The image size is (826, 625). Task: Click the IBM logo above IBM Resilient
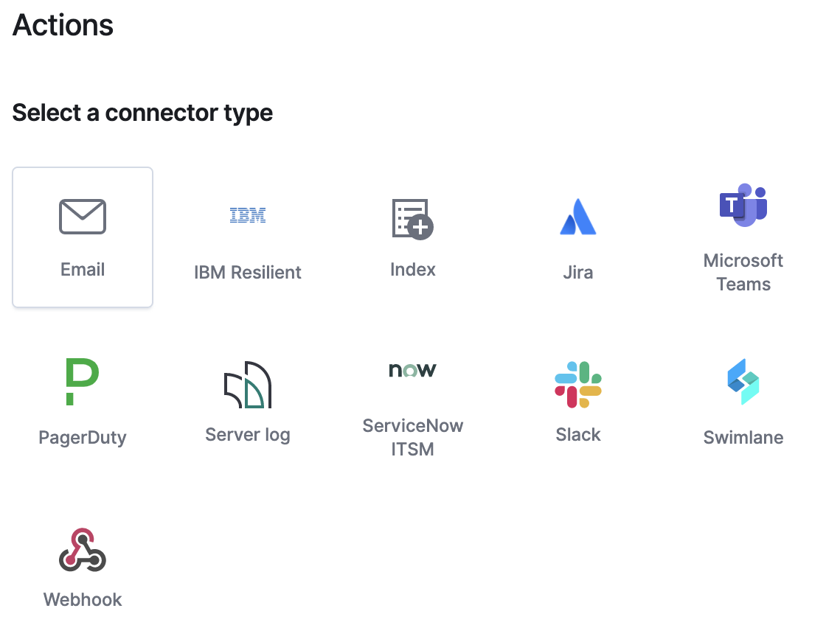[x=248, y=214]
